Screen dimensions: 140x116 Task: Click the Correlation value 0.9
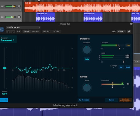(x=128, y=84)
